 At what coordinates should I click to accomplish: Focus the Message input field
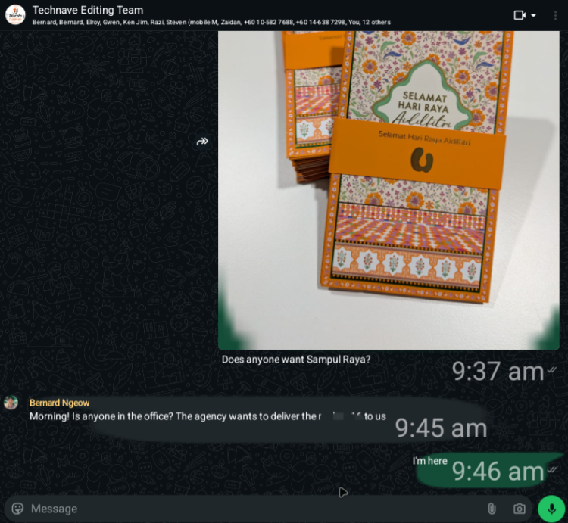[254, 509]
